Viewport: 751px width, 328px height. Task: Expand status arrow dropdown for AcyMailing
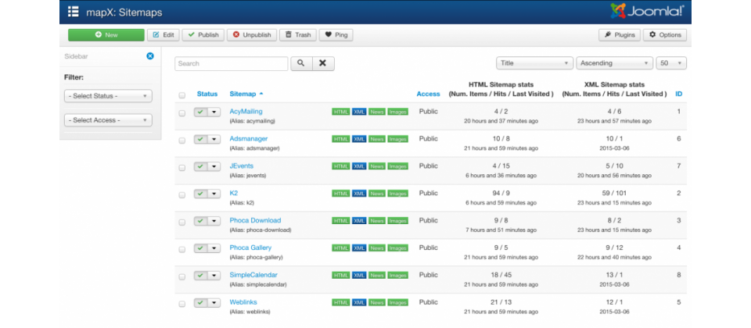point(214,112)
